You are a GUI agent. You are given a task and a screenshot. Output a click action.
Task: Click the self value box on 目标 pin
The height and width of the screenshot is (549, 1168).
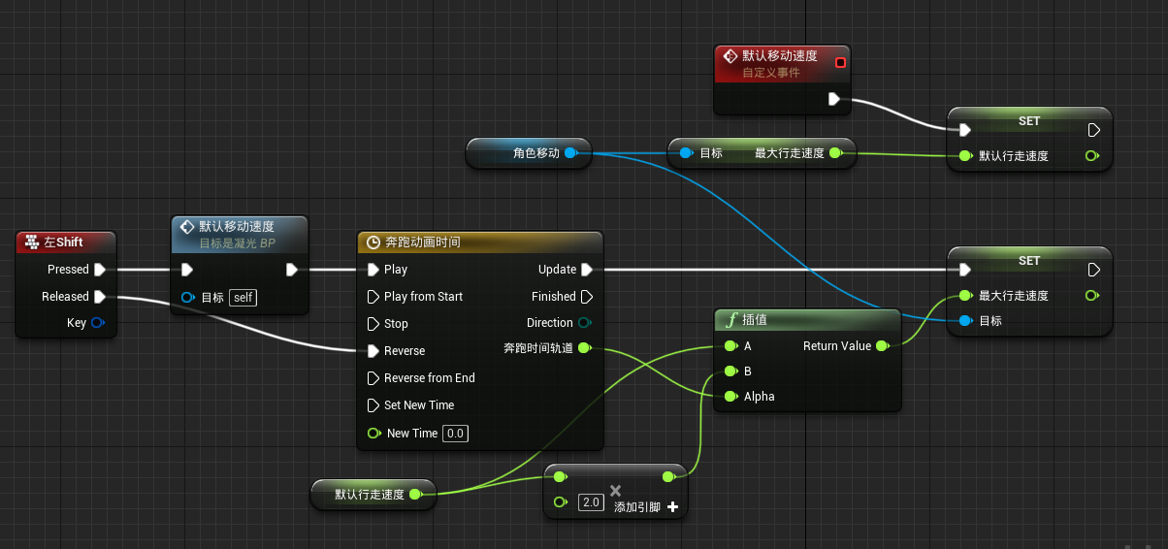point(243,298)
